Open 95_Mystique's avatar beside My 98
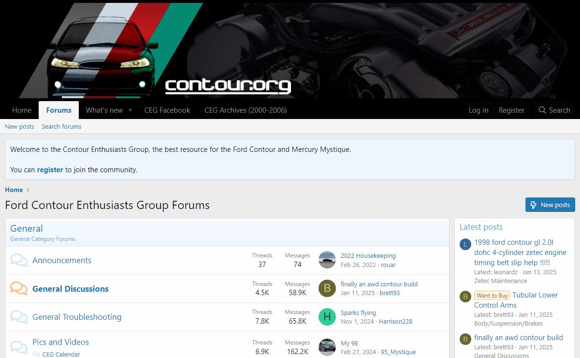The width and height of the screenshot is (580, 358). tap(327, 347)
